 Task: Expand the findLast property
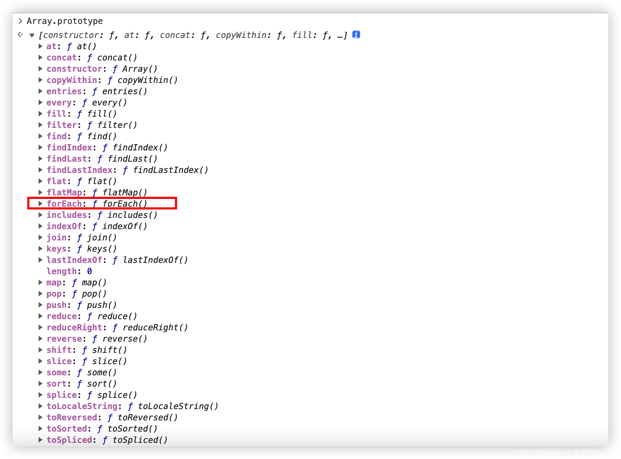tap(40, 159)
